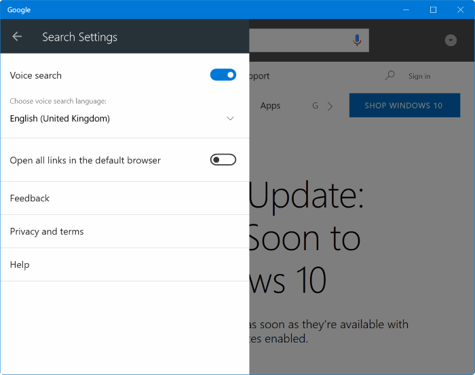Open the voice search language dropdown
475x375 pixels.
[x=122, y=119]
